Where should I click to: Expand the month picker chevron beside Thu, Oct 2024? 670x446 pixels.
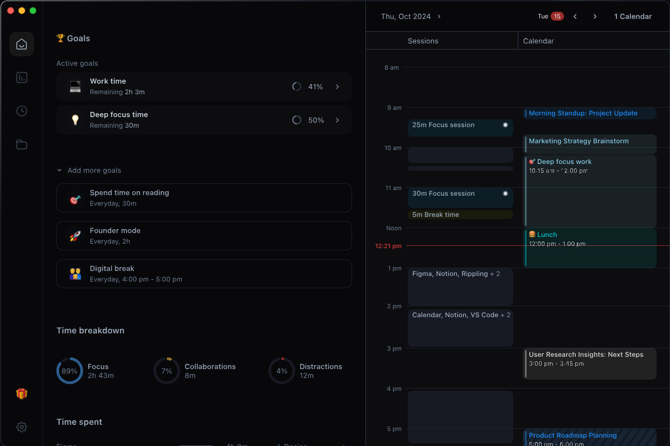(x=439, y=17)
